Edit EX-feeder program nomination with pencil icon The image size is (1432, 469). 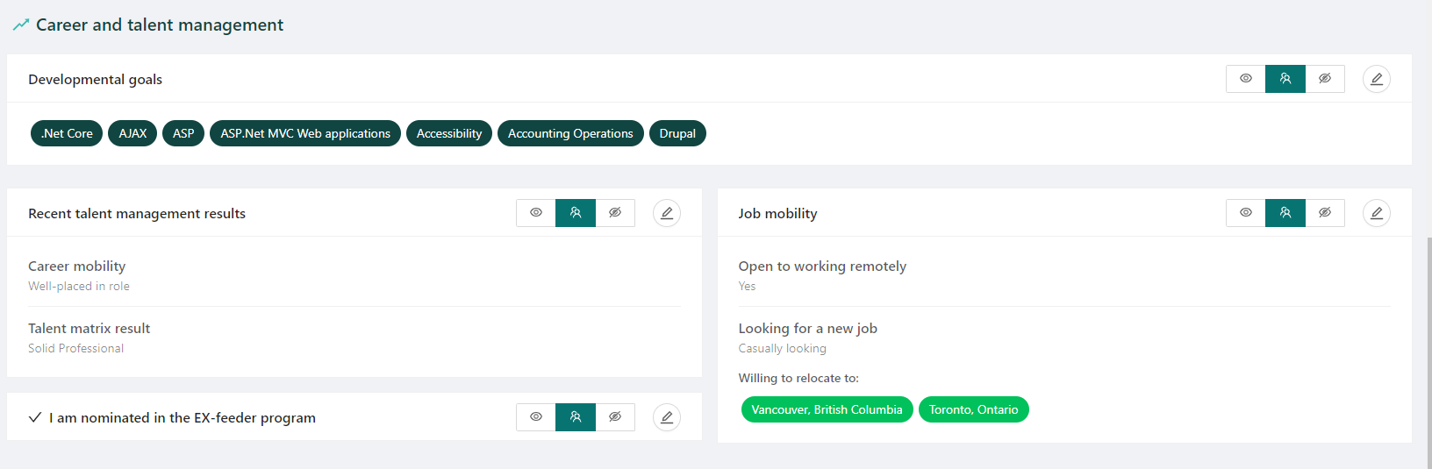666,417
